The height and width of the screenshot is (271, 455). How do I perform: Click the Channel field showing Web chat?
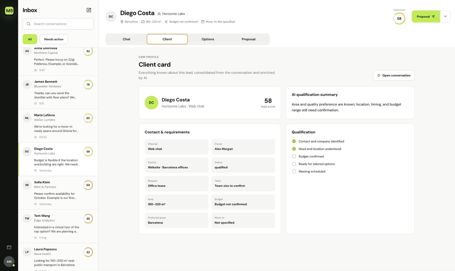pyautogui.click(x=176, y=147)
